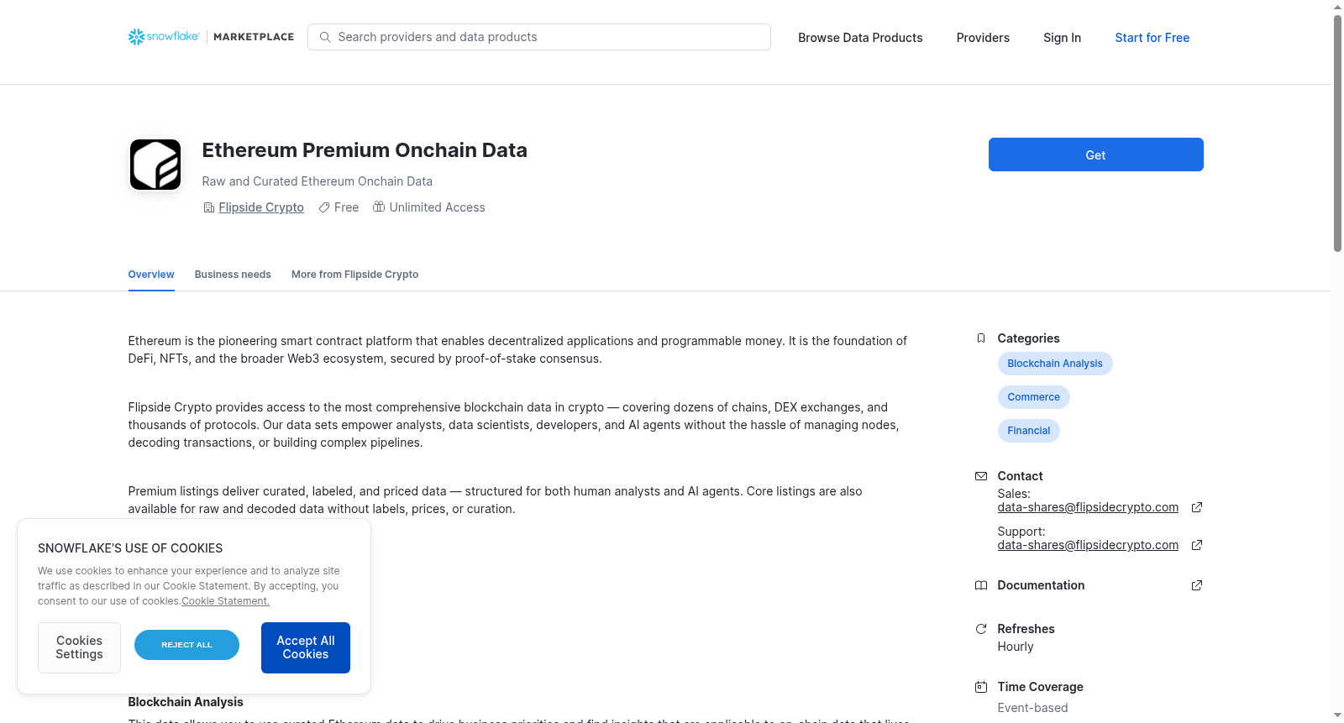
Task: Open the Documentation external link icon
Action: pyautogui.click(x=1197, y=585)
